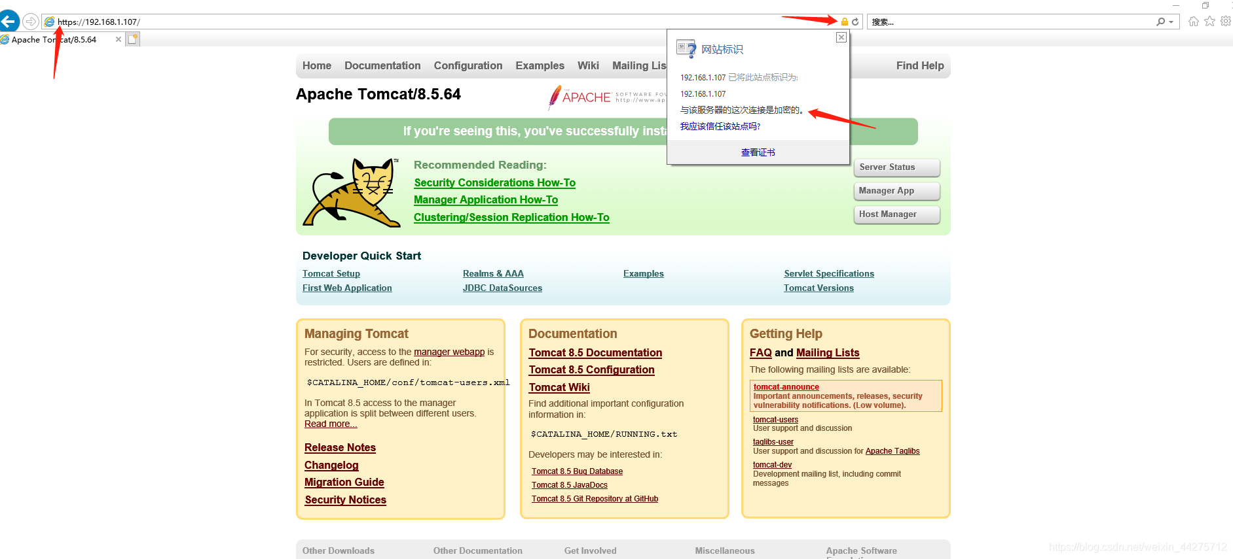Open the FAQ link in Getting Help
This screenshot has height=559, width=1233.
(x=761, y=353)
